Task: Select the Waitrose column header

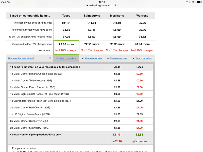Action: (x=142, y=16)
